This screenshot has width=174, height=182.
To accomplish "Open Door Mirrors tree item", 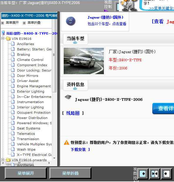I will pos(28,76).
